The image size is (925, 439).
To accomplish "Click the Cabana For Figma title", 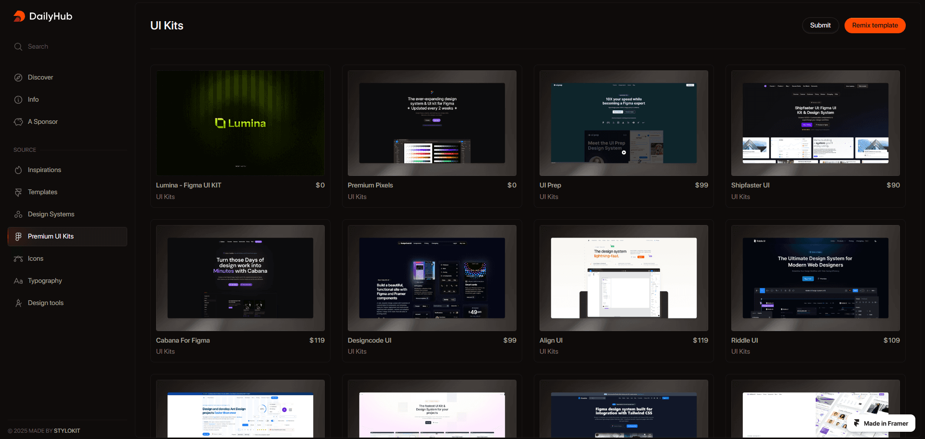I will point(183,341).
